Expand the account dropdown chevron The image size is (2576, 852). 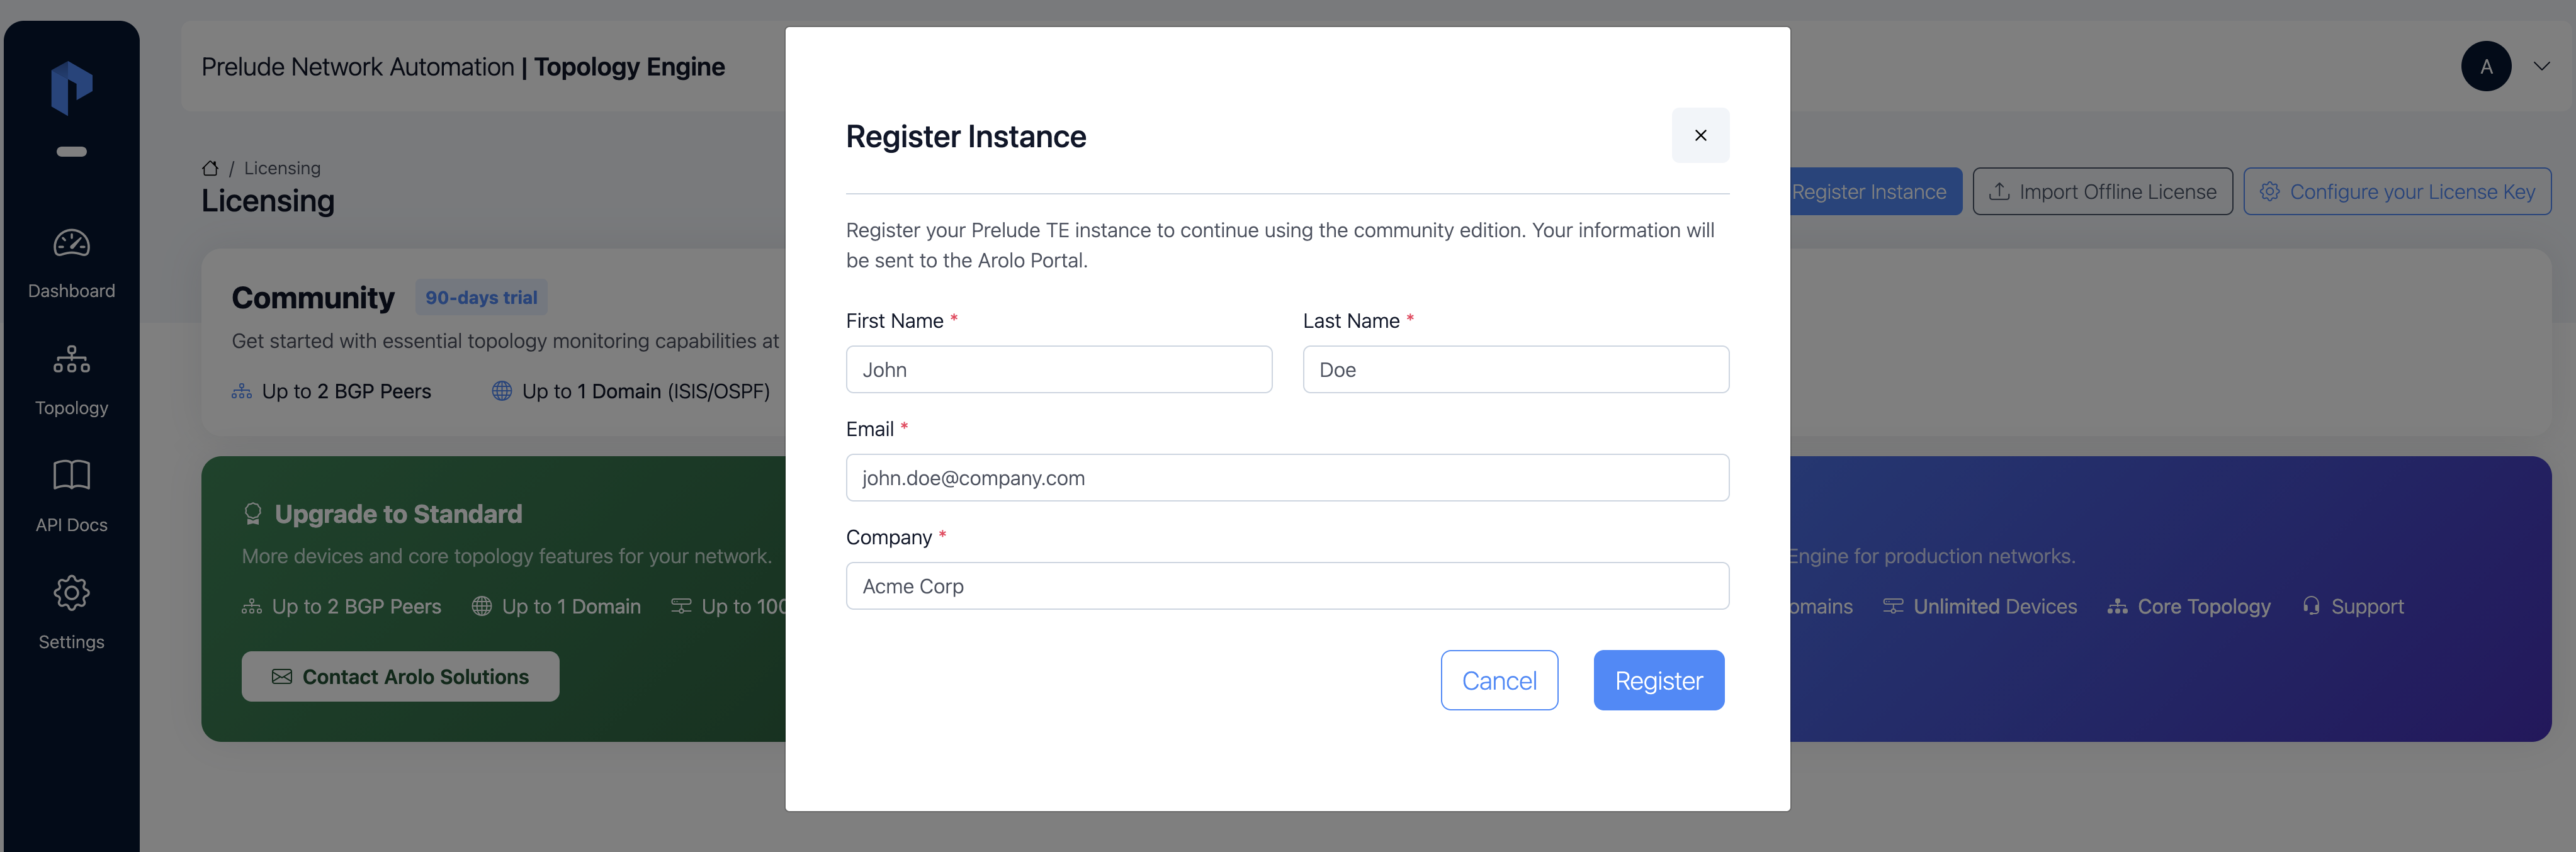tap(2541, 66)
